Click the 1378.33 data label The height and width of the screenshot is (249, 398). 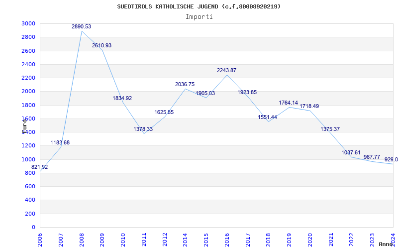click(x=143, y=129)
